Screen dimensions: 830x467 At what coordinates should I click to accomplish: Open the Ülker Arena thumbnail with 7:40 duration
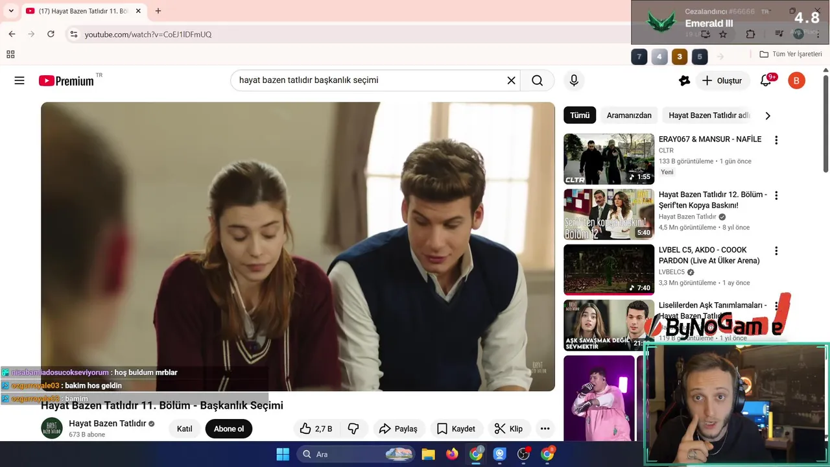[x=609, y=269]
